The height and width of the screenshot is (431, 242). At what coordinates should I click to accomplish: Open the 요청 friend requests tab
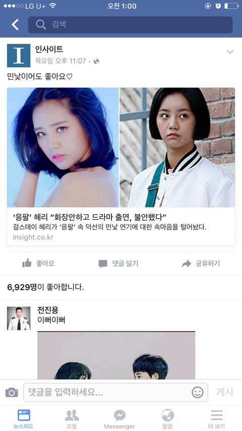click(72, 419)
